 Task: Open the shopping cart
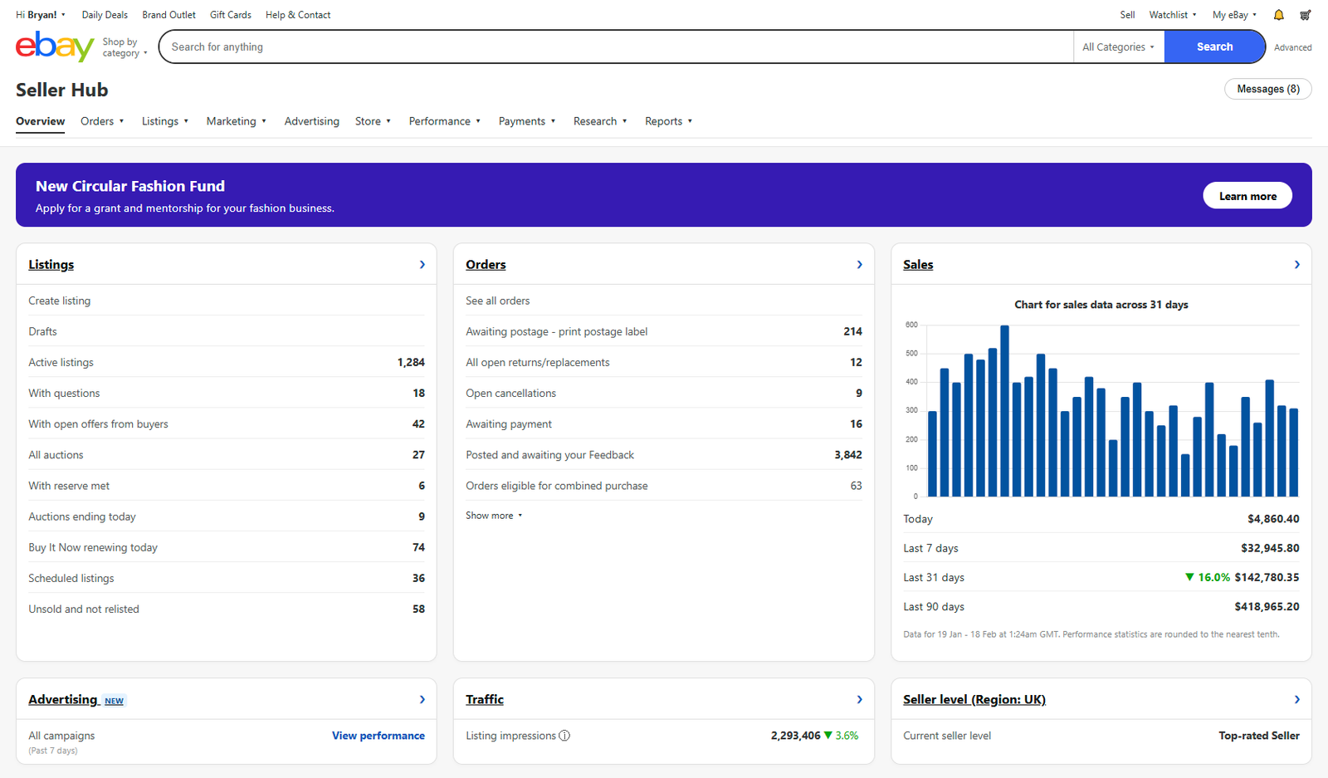click(1305, 15)
